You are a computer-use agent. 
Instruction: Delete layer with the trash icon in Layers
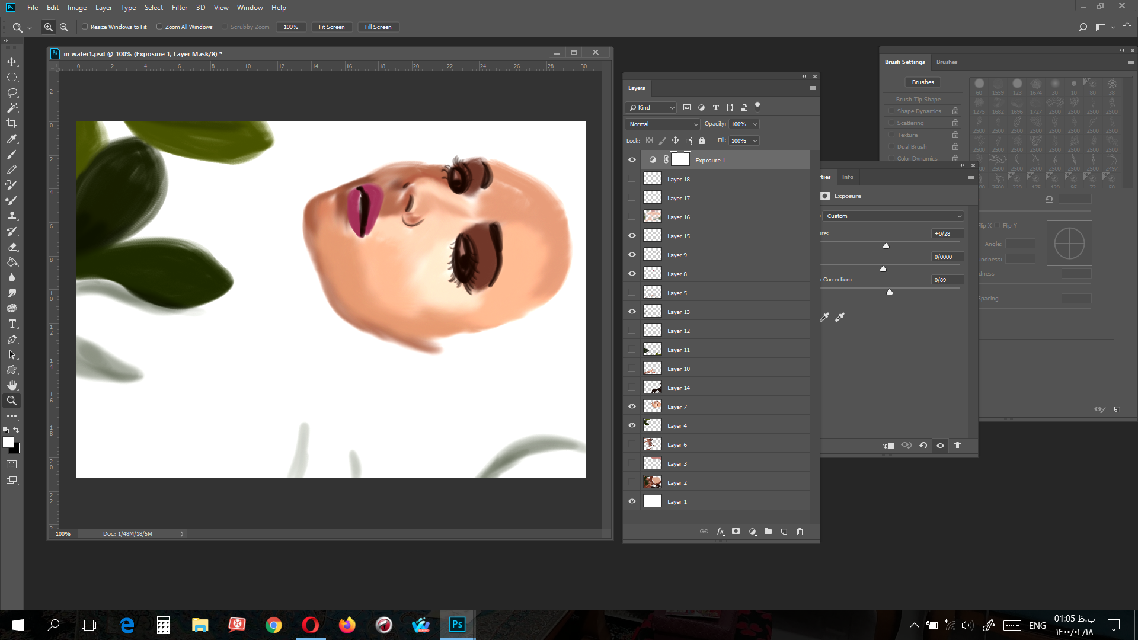coord(800,532)
